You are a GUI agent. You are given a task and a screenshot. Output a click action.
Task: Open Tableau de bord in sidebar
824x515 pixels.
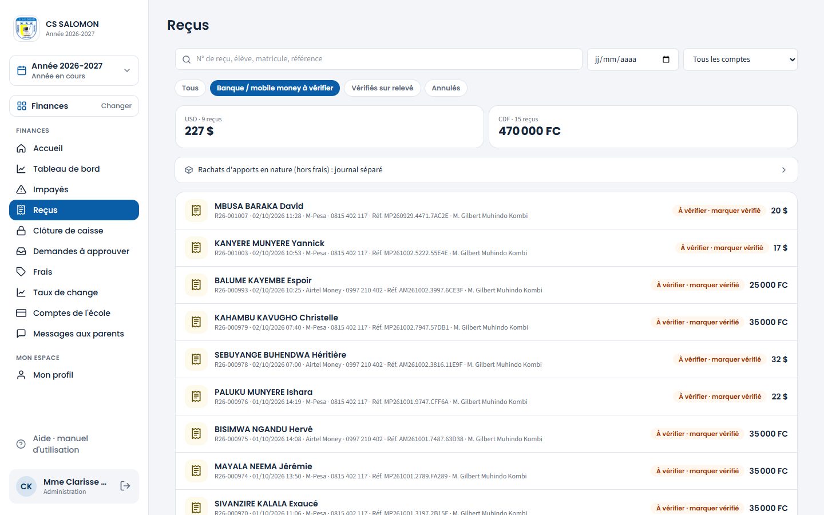click(x=74, y=169)
